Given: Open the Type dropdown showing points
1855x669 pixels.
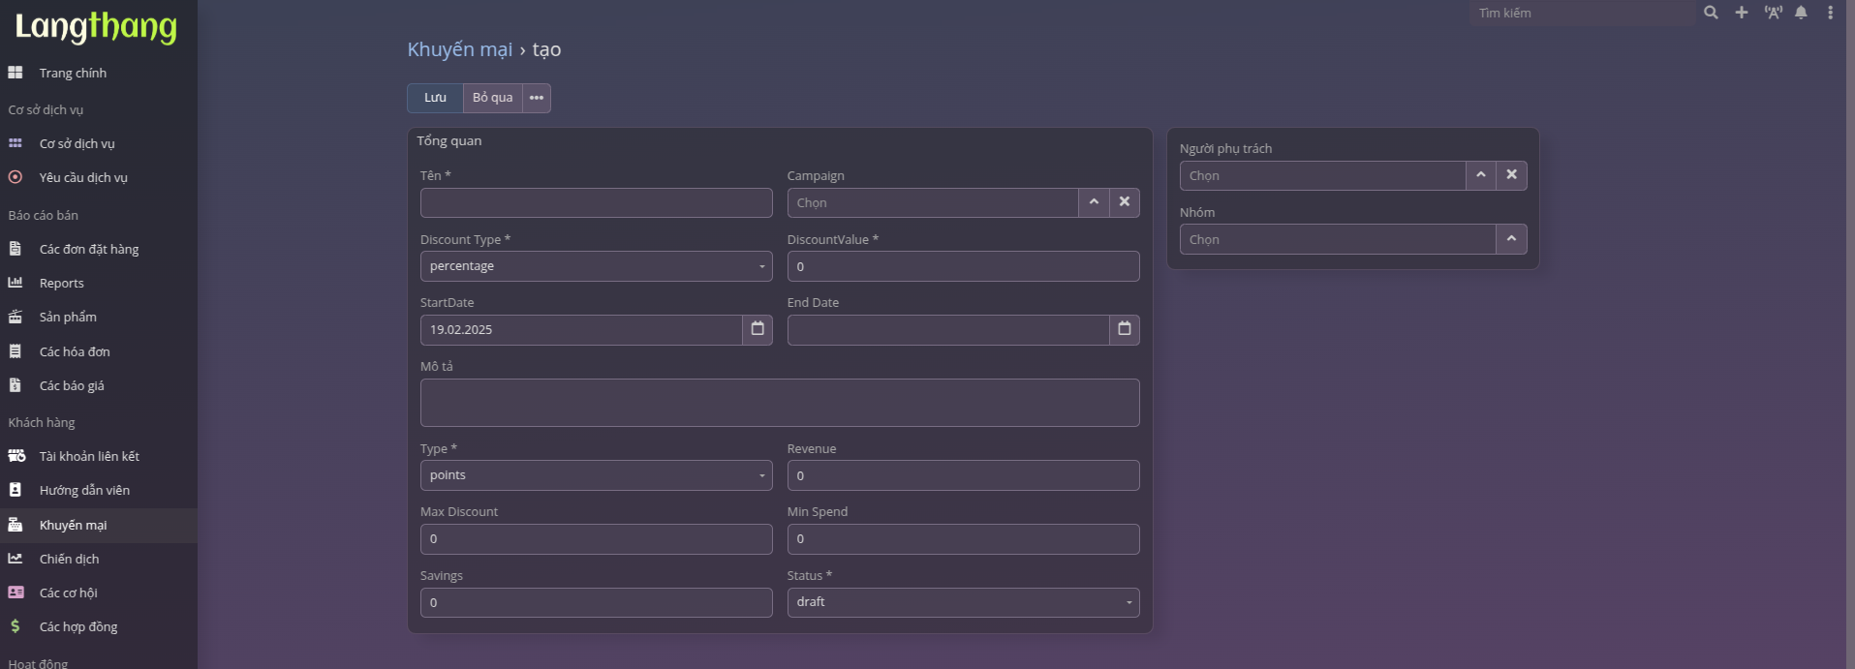Looking at the screenshot, I should [x=596, y=475].
